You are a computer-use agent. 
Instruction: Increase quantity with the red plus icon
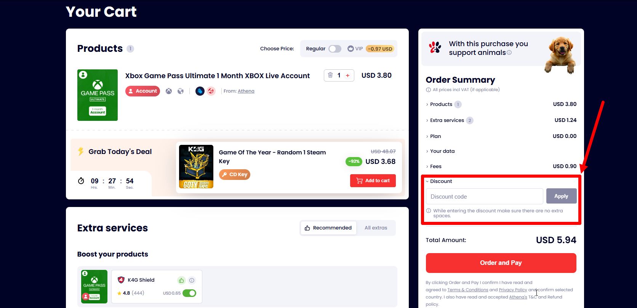point(347,75)
